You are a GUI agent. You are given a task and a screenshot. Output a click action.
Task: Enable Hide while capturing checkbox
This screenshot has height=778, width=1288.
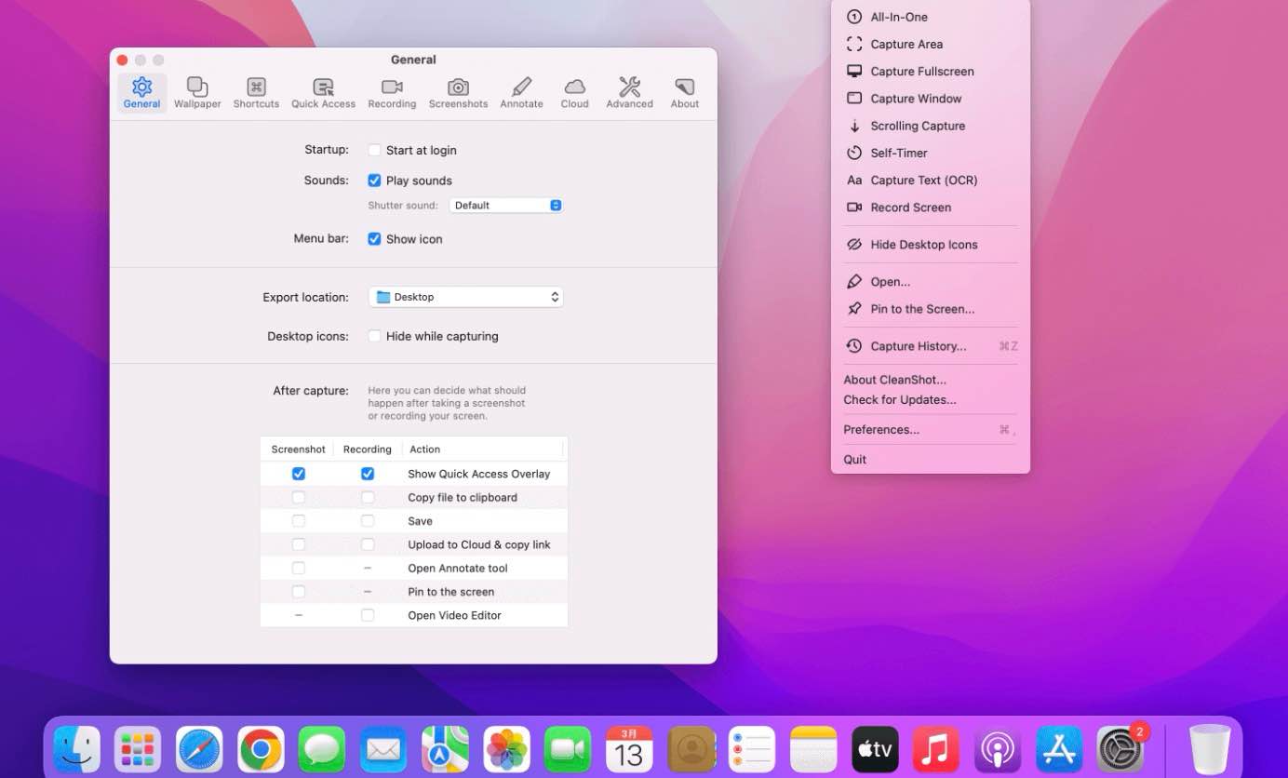pos(374,336)
